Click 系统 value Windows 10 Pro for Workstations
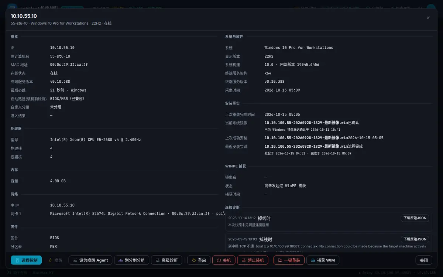 point(299,48)
